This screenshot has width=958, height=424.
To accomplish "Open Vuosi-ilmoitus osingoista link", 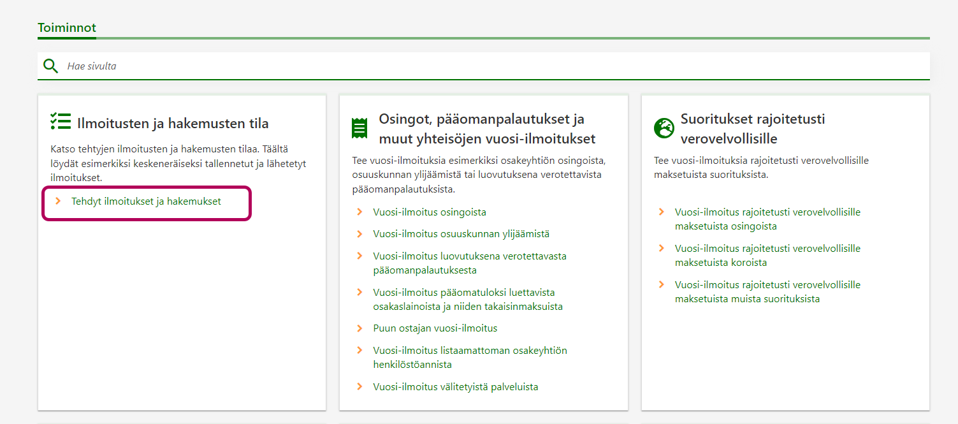I will pyautogui.click(x=430, y=212).
